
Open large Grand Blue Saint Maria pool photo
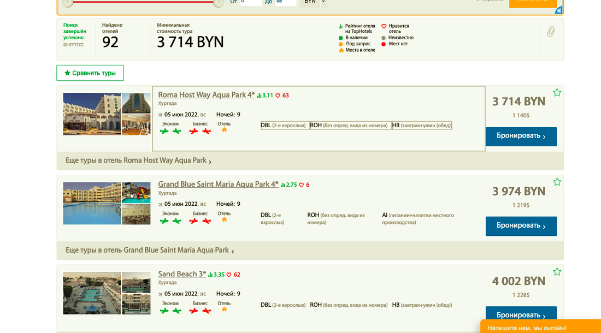click(92, 203)
